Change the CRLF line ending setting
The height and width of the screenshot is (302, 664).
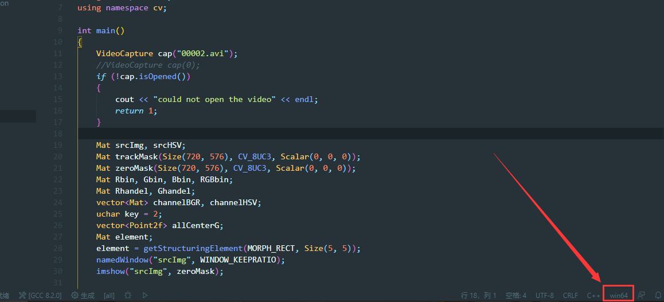click(571, 295)
